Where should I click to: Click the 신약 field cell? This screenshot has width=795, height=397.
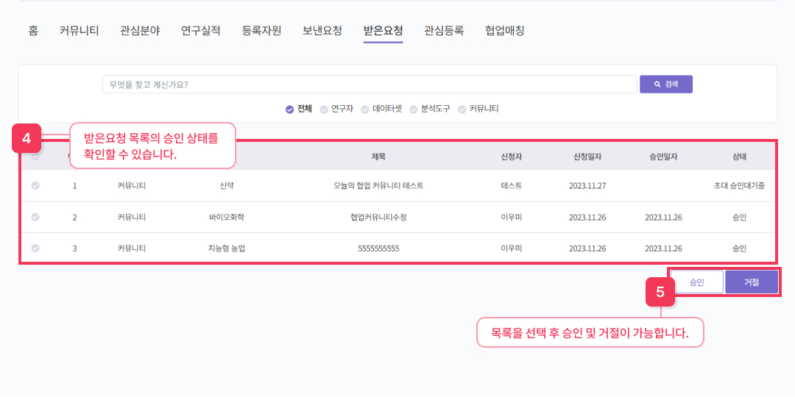[x=227, y=186]
